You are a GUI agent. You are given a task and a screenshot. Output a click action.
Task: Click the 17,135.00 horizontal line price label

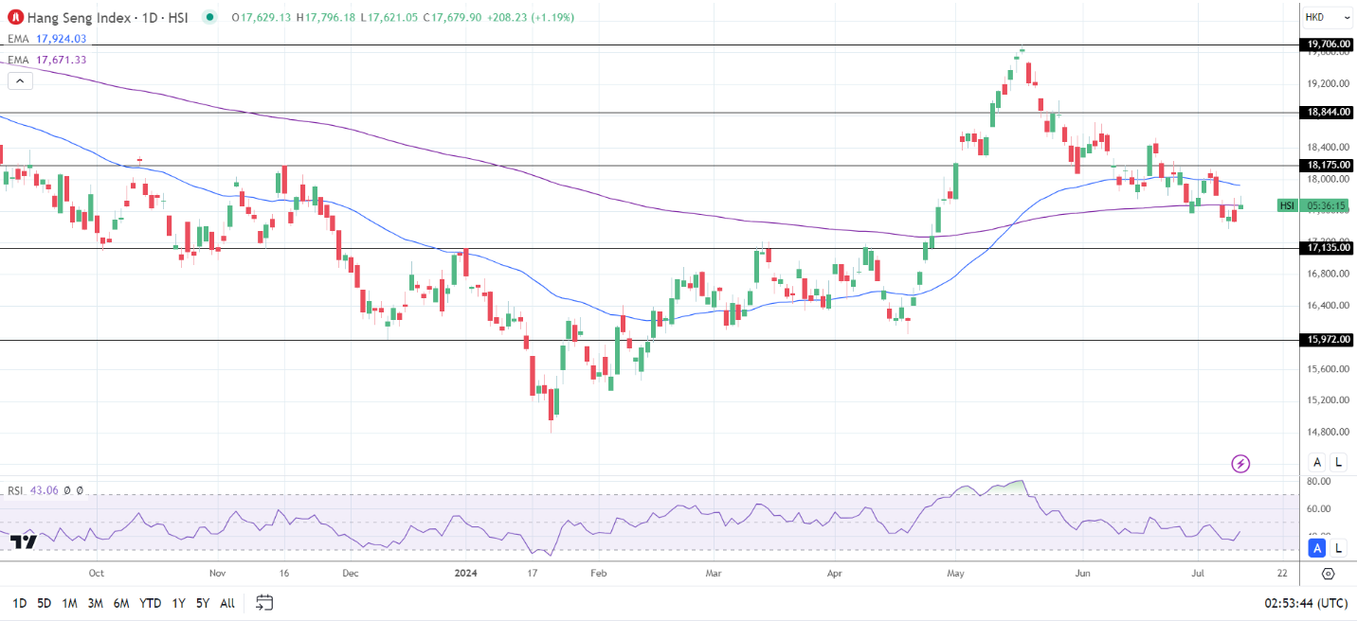(x=1328, y=248)
